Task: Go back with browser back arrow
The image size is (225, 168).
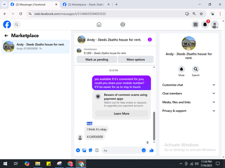Action: point(5,14)
